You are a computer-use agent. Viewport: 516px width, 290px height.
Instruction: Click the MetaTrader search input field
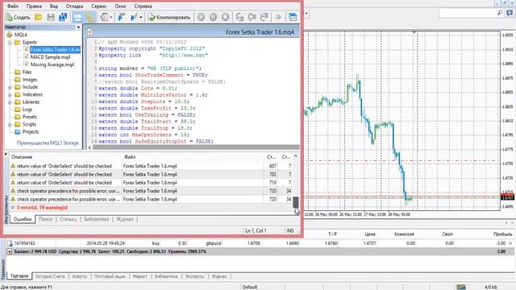point(468,13)
